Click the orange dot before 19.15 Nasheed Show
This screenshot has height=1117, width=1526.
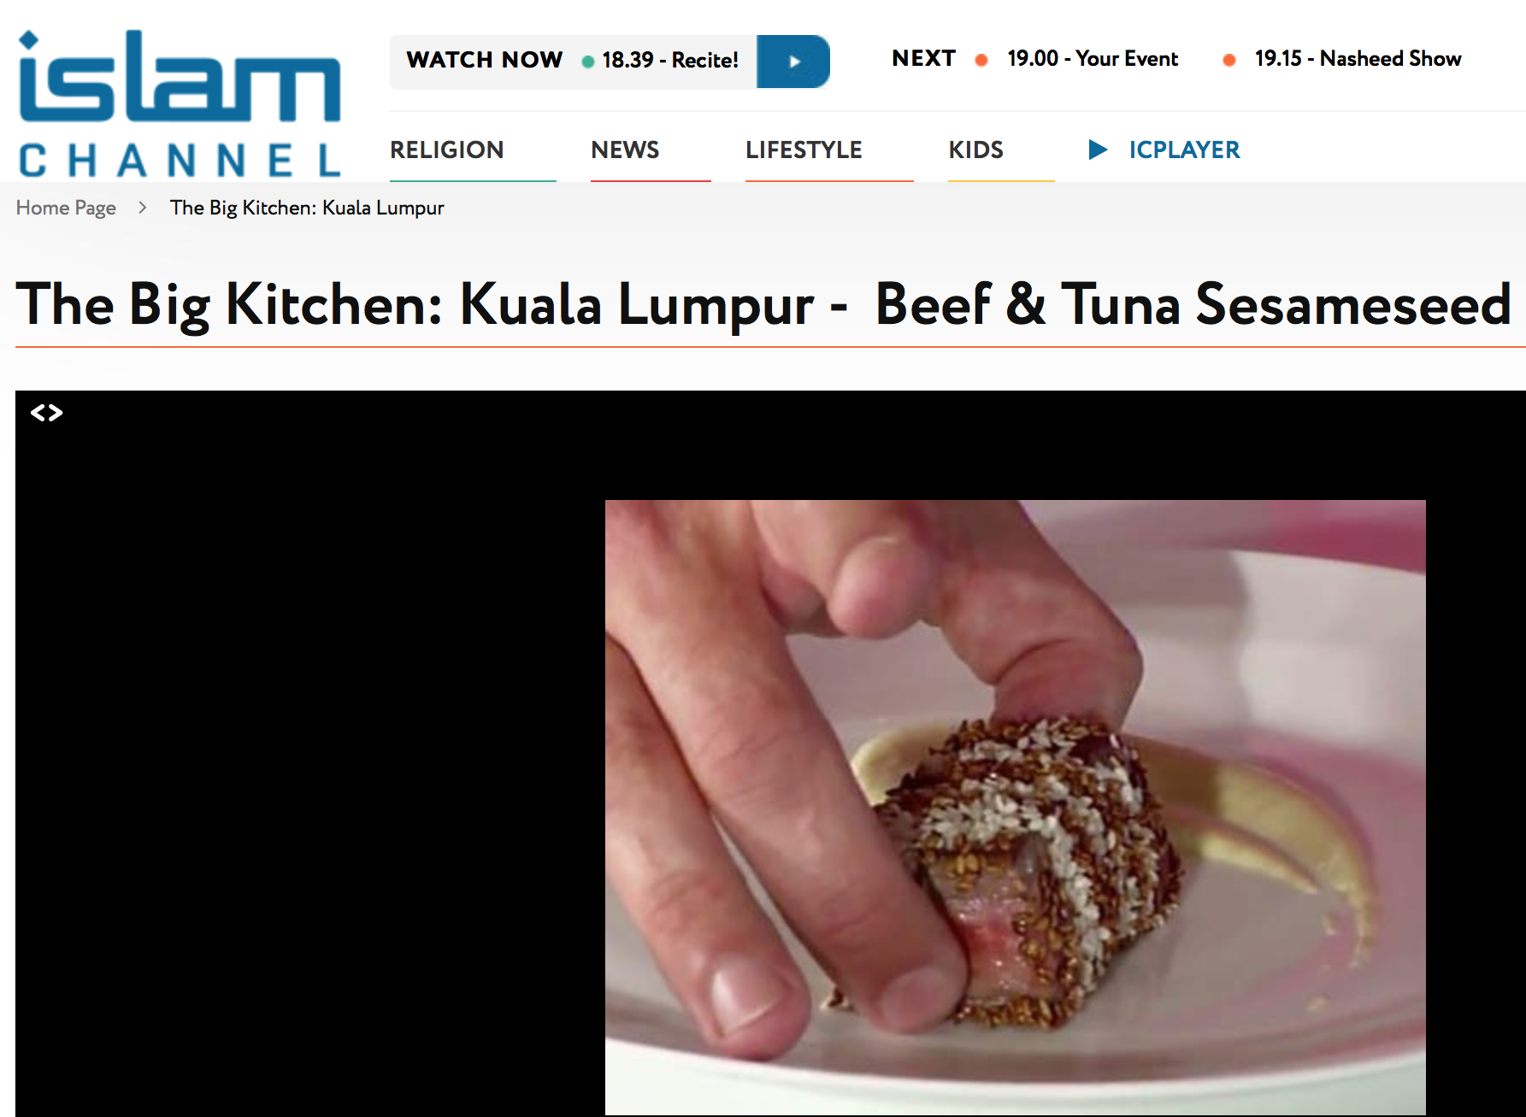[x=1229, y=60]
